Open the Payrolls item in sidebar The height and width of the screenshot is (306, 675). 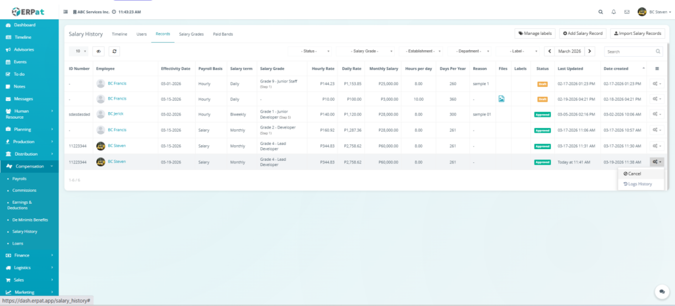(x=20, y=179)
